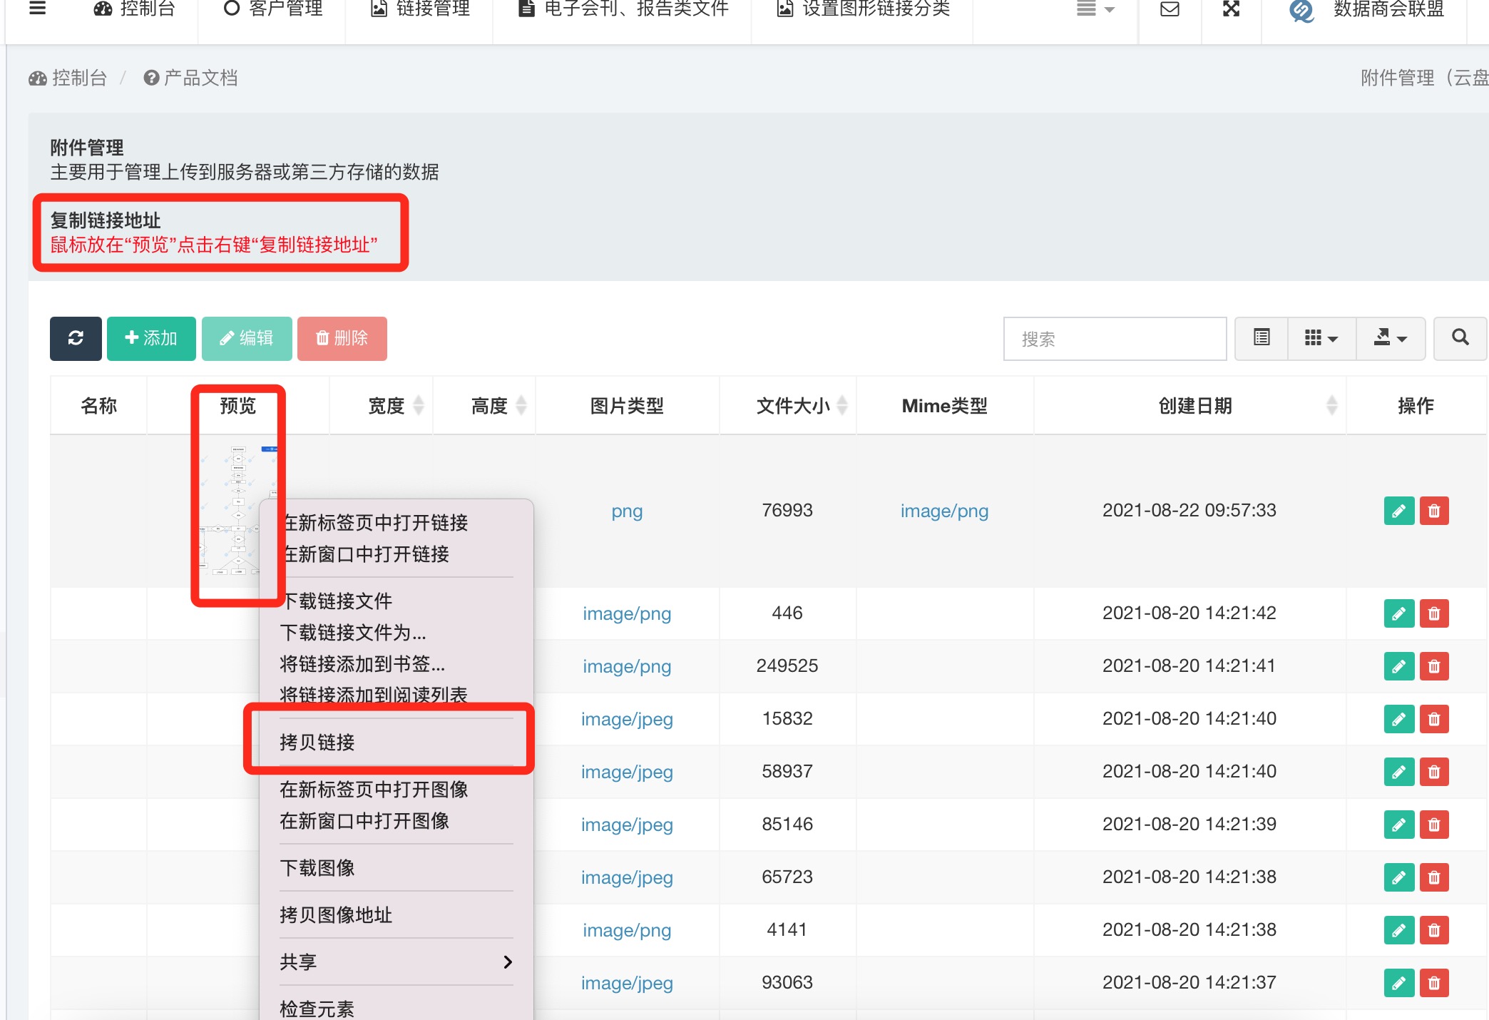Sort by the 创建日期 column
The image size is (1489, 1020).
[x=1195, y=406]
